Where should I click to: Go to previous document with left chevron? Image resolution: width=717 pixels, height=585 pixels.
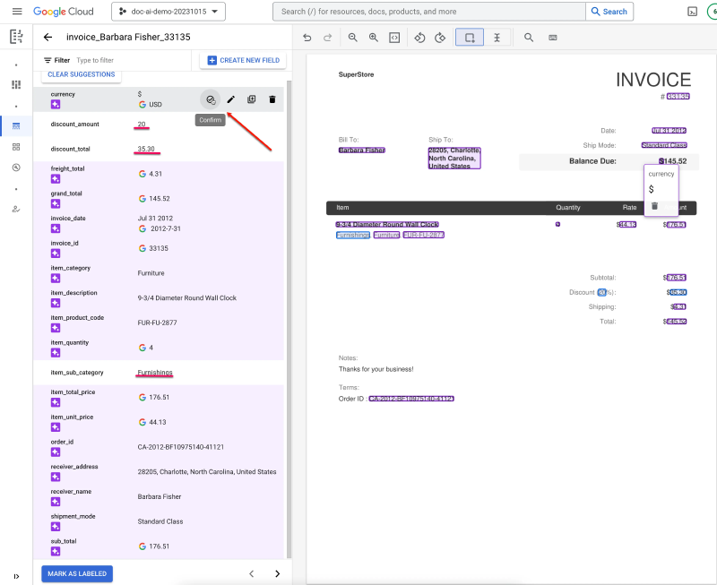point(252,574)
